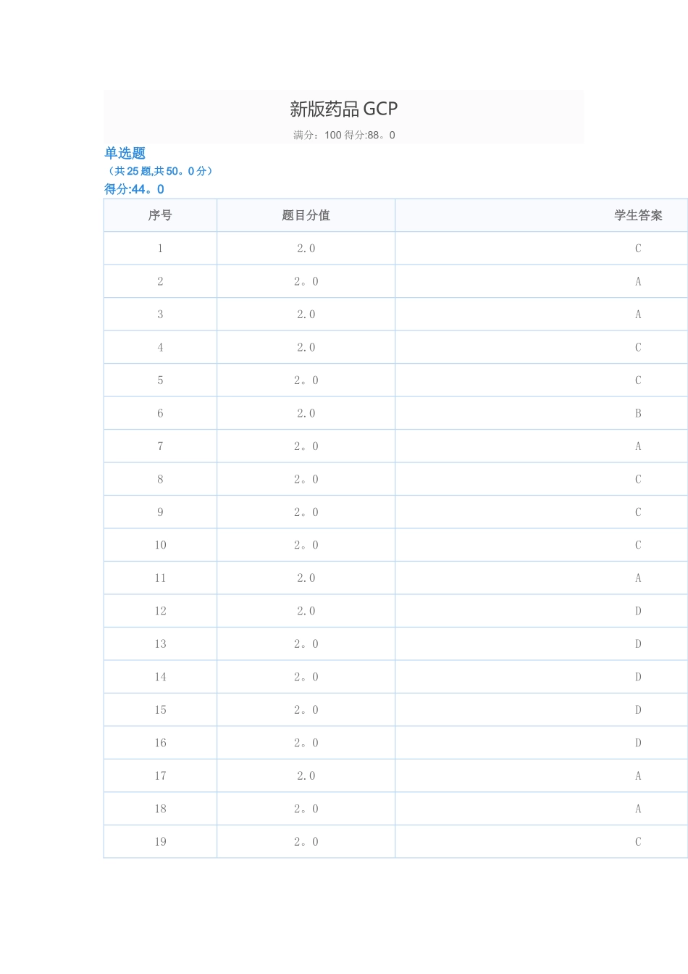Select row number 6 cell

pos(160,413)
